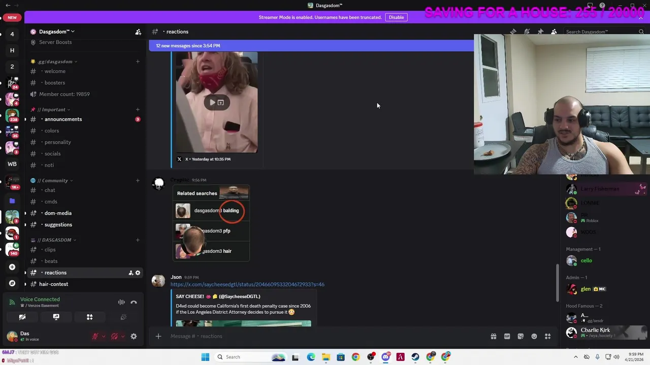Open the discover servers compass icon

tap(12, 283)
